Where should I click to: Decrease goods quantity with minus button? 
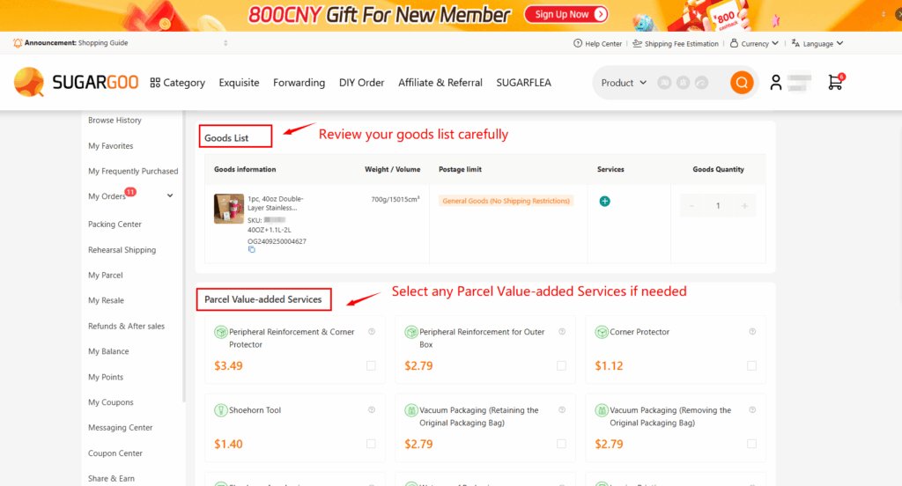pyautogui.click(x=691, y=206)
